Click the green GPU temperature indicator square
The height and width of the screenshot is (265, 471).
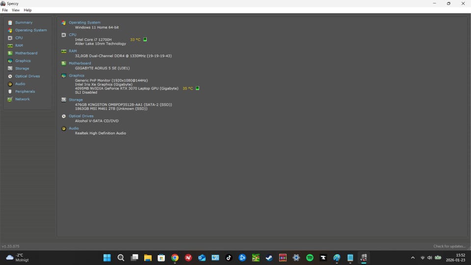click(x=197, y=88)
